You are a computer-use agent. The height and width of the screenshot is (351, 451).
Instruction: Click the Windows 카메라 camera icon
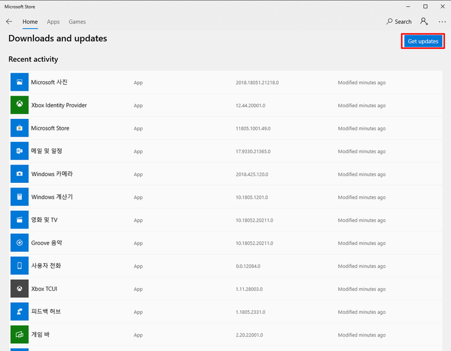click(20, 174)
